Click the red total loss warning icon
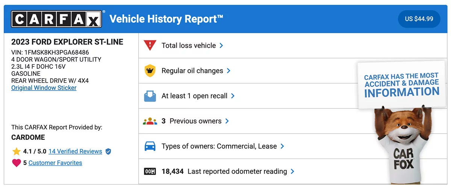The image size is (451, 189). click(150, 45)
